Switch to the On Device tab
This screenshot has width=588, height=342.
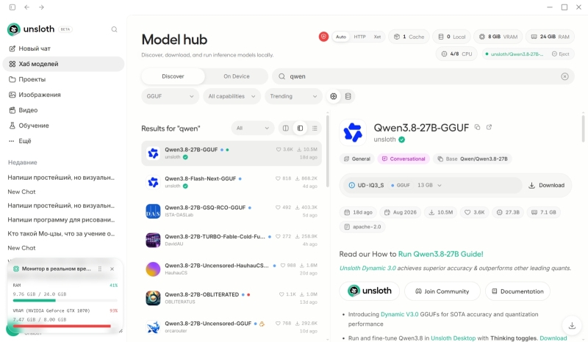click(236, 76)
